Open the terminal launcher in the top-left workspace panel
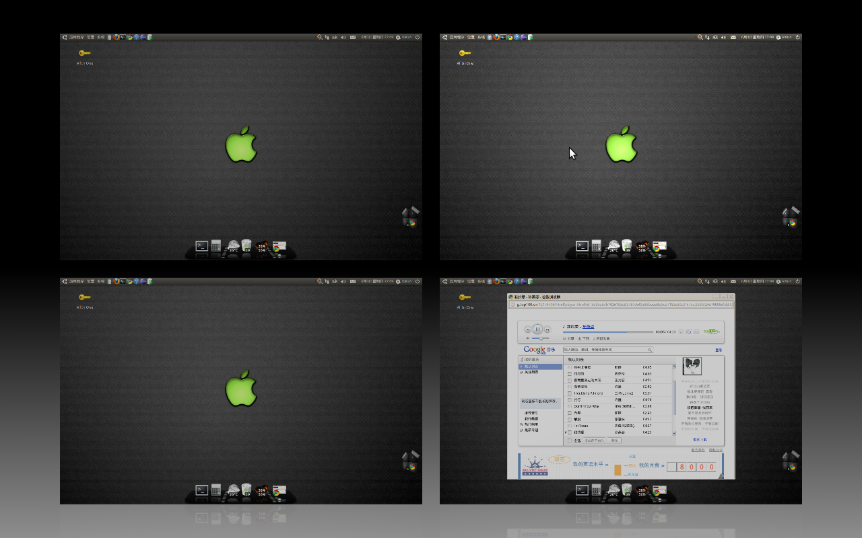Image resolution: width=862 pixels, height=538 pixels. pyautogui.click(x=123, y=37)
